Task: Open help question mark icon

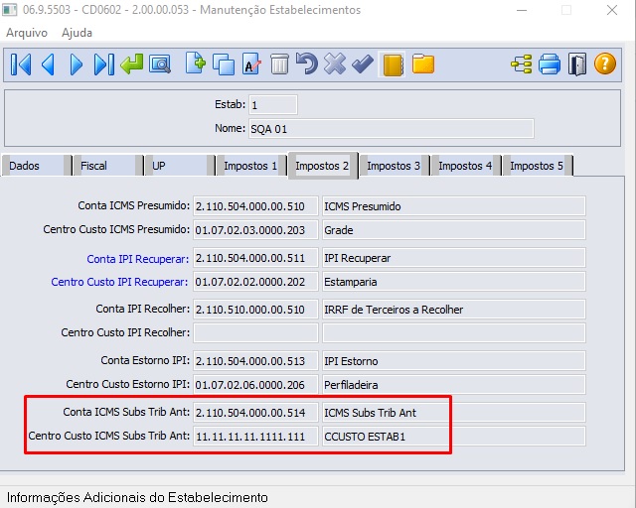Action: click(x=605, y=64)
